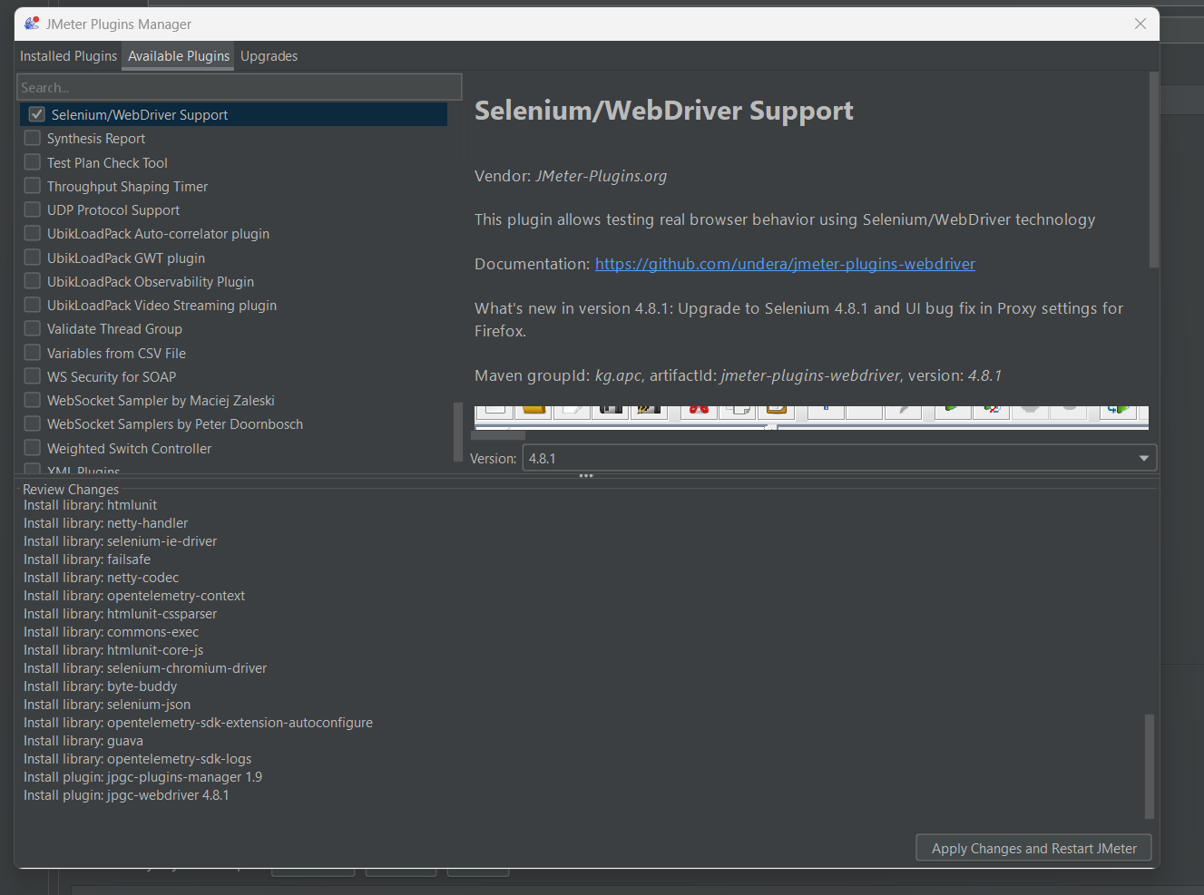Click 'What's new in version 4.8.1' text
The image size is (1204, 895).
(x=798, y=319)
